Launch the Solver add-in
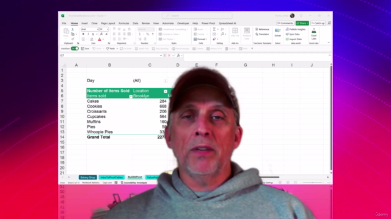391x219 pixels. click(277, 32)
